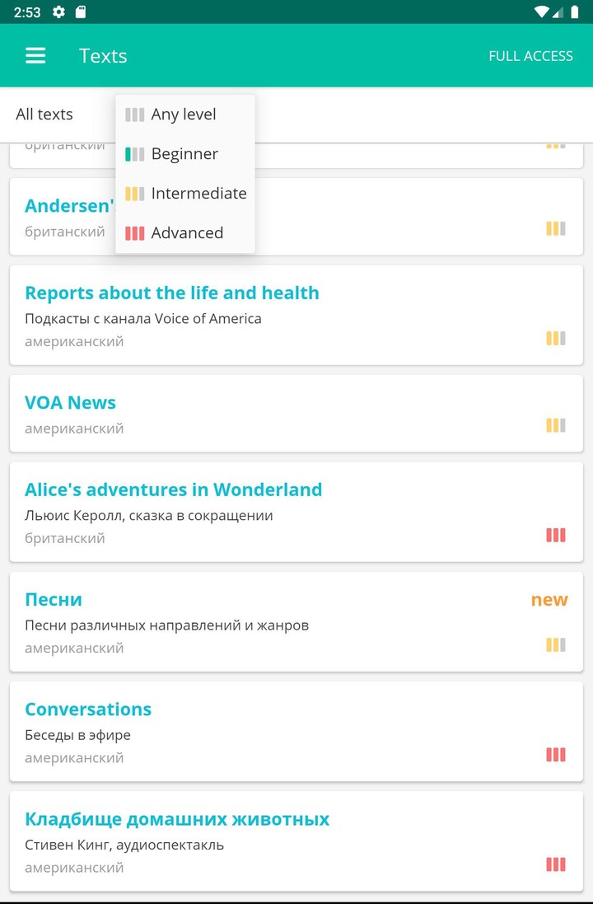Open Alice's adventures in Wonderland

coord(173,489)
